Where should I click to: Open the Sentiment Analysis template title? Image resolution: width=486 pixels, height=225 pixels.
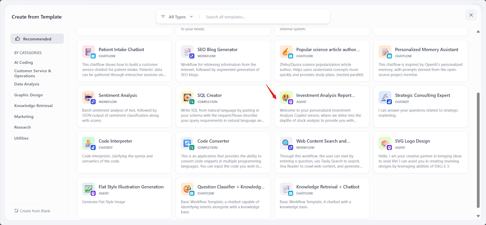pyautogui.click(x=118, y=95)
